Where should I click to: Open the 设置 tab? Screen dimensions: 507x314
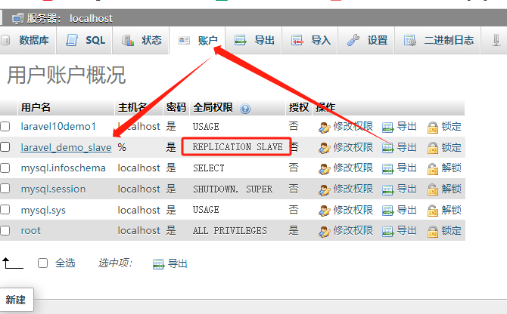[366, 40]
